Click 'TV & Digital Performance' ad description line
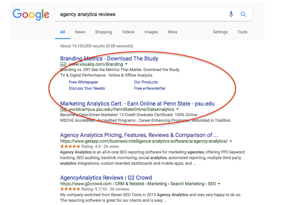The height and width of the screenshot is (205, 288). pyautogui.click(x=106, y=75)
